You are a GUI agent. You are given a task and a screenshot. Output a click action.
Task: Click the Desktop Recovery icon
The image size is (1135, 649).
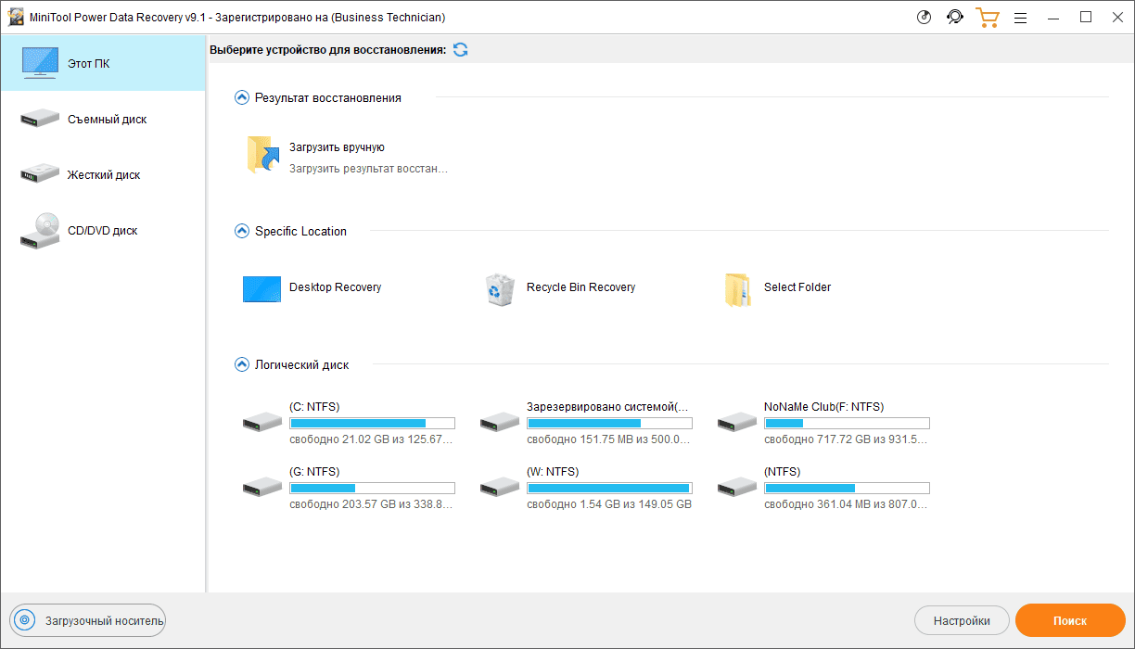[261, 288]
